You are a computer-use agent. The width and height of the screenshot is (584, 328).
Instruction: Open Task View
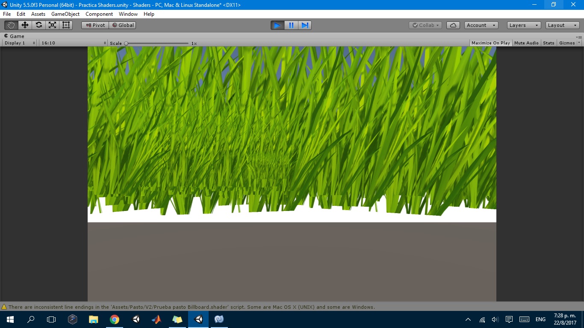[x=51, y=319]
